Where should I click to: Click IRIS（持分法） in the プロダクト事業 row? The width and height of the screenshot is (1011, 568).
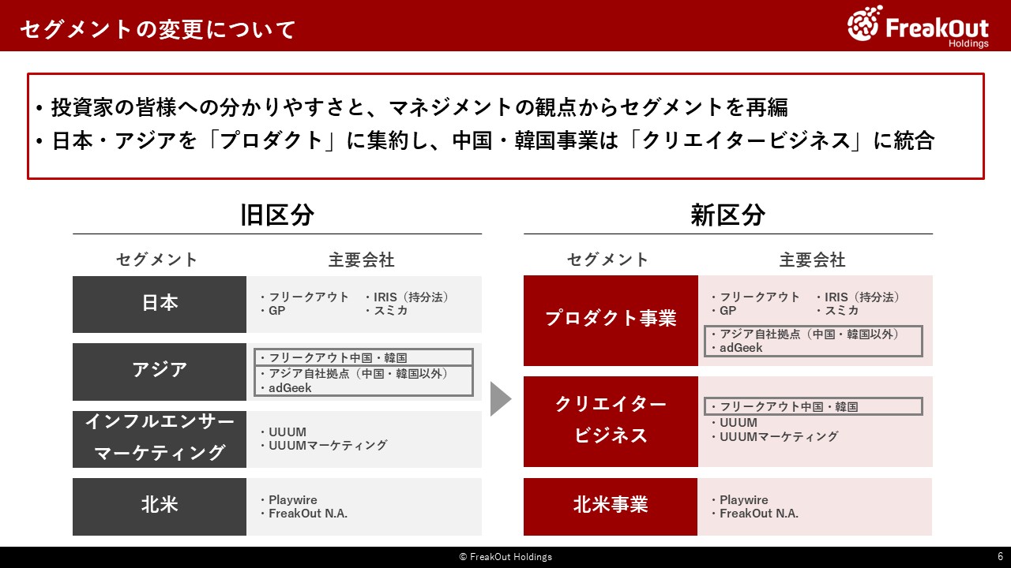pos(862,297)
